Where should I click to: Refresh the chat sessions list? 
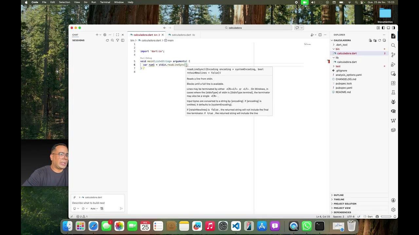[107, 40]
